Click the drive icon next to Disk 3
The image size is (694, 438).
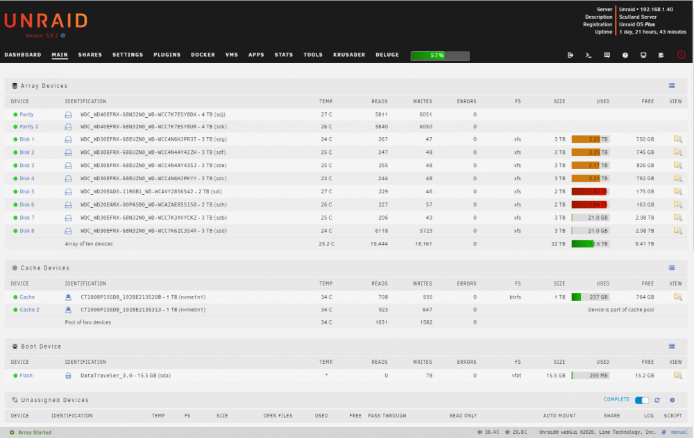tap(68, 166)
